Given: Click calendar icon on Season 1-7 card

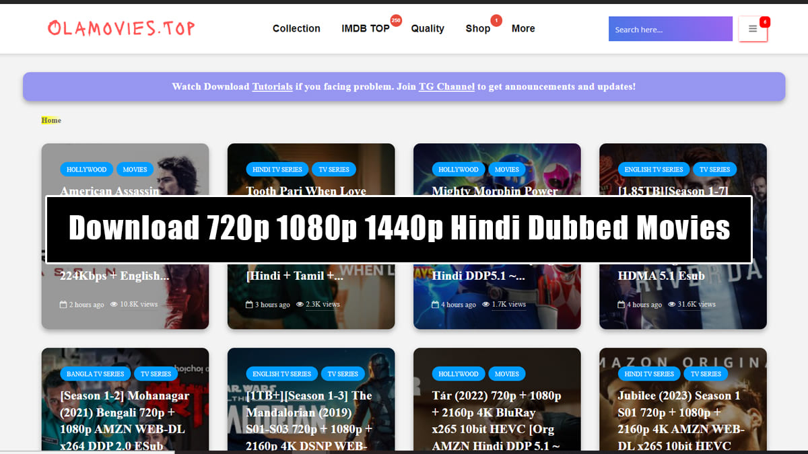Looking at the screenshot, I should tap(621, 305).
